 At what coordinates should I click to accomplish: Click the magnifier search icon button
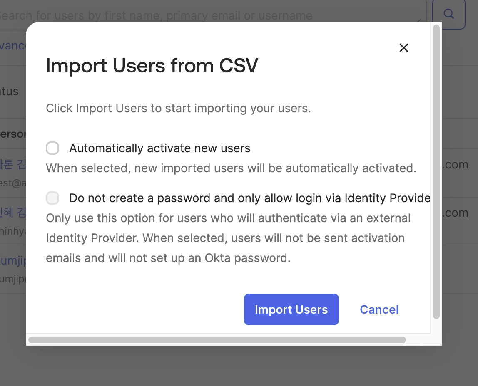tap(448, 14)
